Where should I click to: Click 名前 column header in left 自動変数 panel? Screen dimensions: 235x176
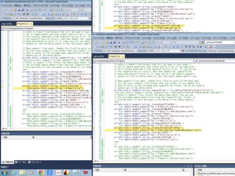point(16,137)
